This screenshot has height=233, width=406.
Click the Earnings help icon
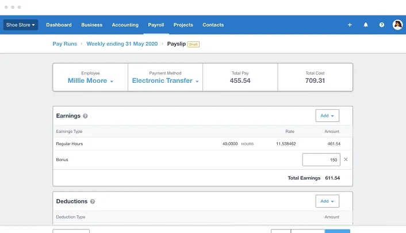(85, 116)
